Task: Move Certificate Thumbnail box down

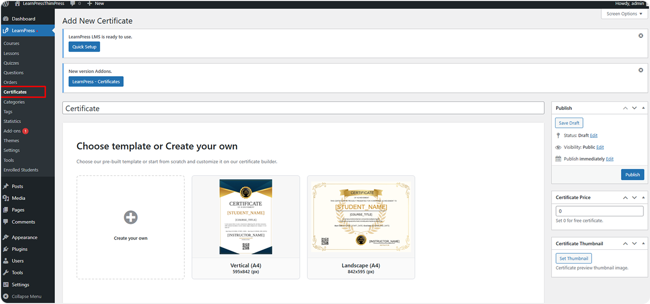Action: (x=635, y=243)
